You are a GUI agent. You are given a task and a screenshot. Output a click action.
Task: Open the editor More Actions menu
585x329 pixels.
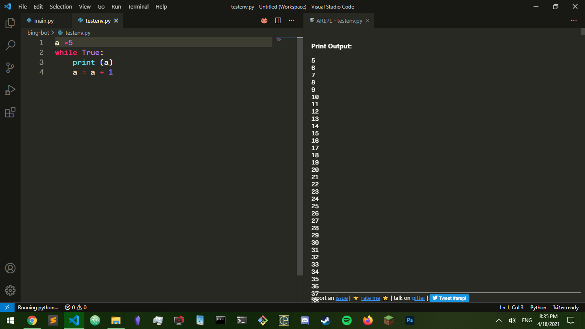(292, 20)
